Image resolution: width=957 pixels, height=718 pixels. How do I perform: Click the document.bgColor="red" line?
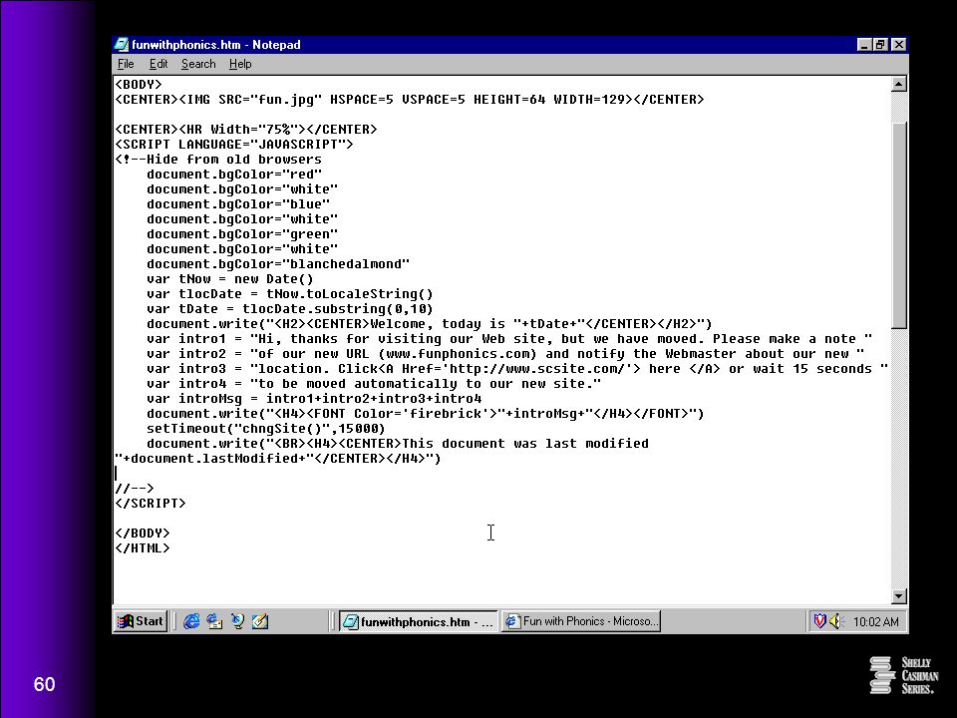click(234, 174)
